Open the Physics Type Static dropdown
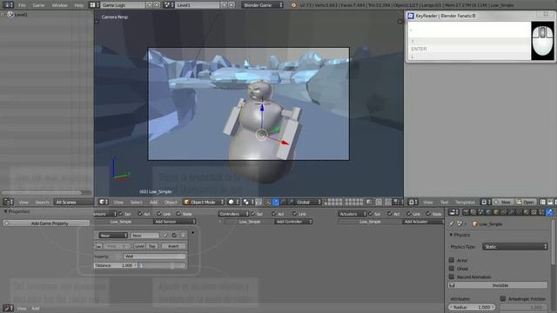 pos(514,247)
